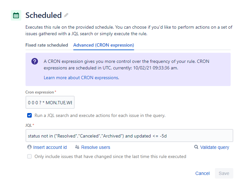This screenshot has height=187, width=248.
Task: Click the Scheduled title text
Action: point(44,15)
